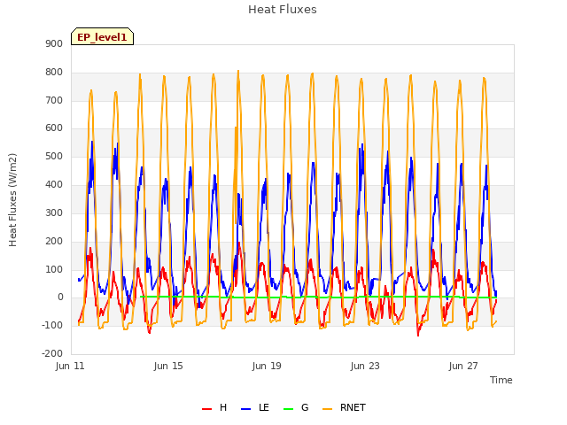Click the Heat Fluxes chart title
This screenshot has width=567, height=425.
tap(283, 10)
